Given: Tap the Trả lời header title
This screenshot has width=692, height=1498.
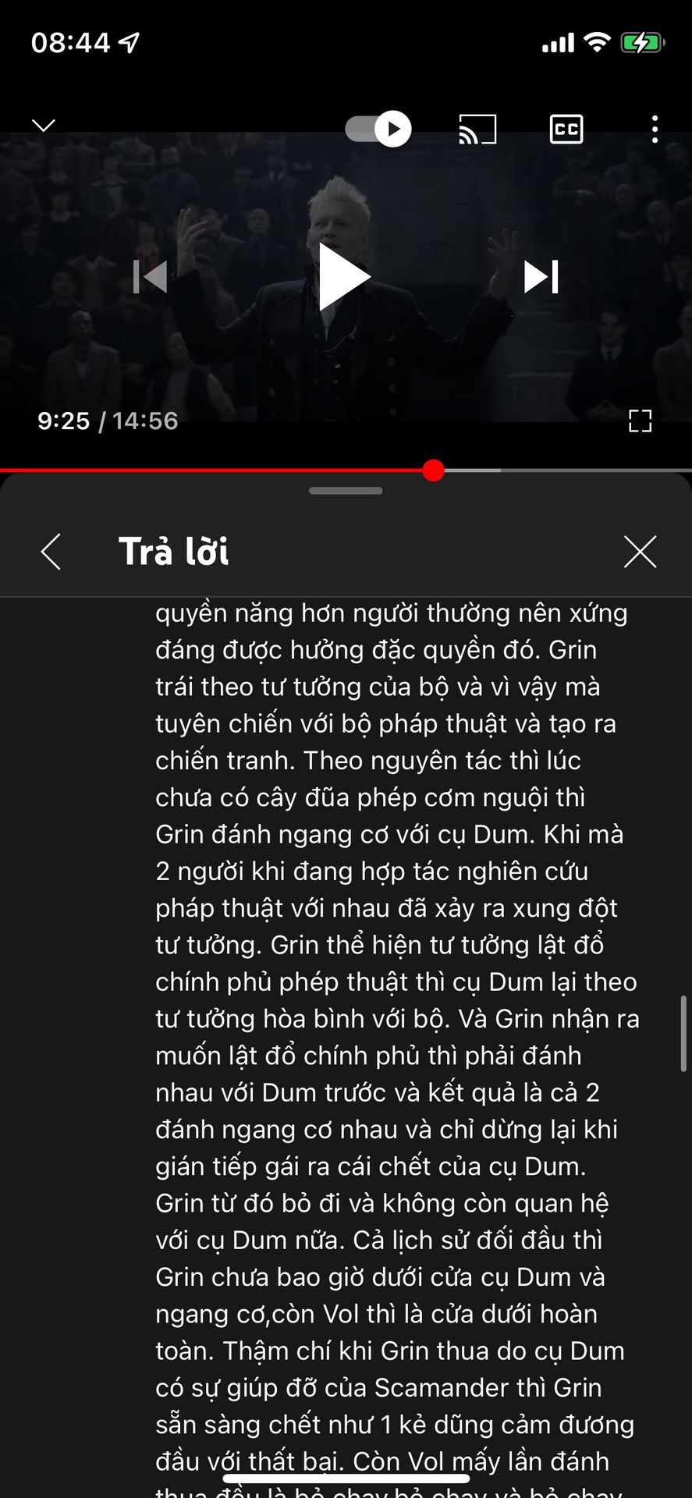Looking at the screenshot, I should pos(174,552).
